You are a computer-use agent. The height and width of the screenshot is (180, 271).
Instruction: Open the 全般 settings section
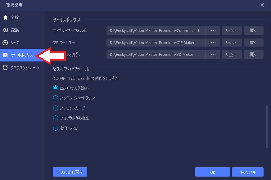coord(23,18)
